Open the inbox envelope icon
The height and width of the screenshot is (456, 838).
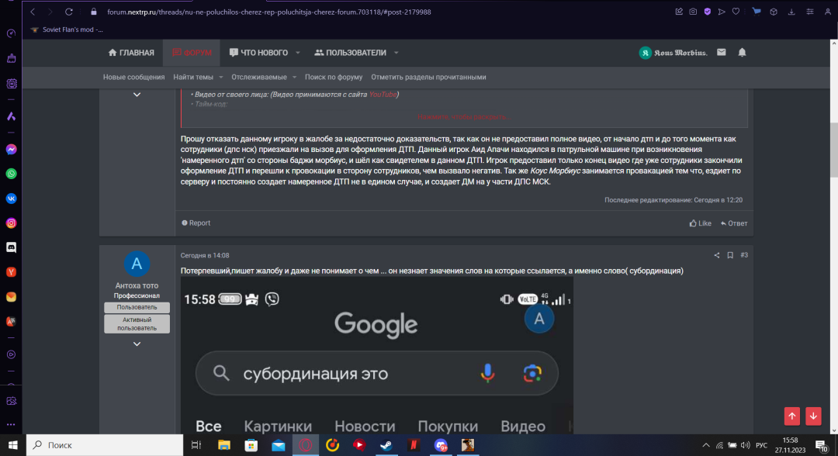click(722, 52)
